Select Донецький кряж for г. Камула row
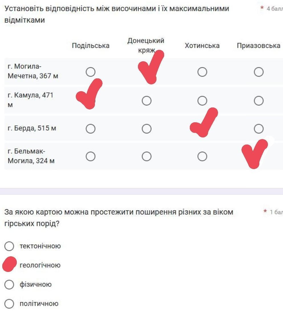This screenshot has height=317, width=283. (x=146, y=100)
